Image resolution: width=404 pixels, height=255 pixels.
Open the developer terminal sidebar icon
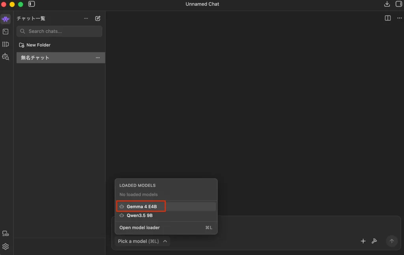click(x=6, y=32)
